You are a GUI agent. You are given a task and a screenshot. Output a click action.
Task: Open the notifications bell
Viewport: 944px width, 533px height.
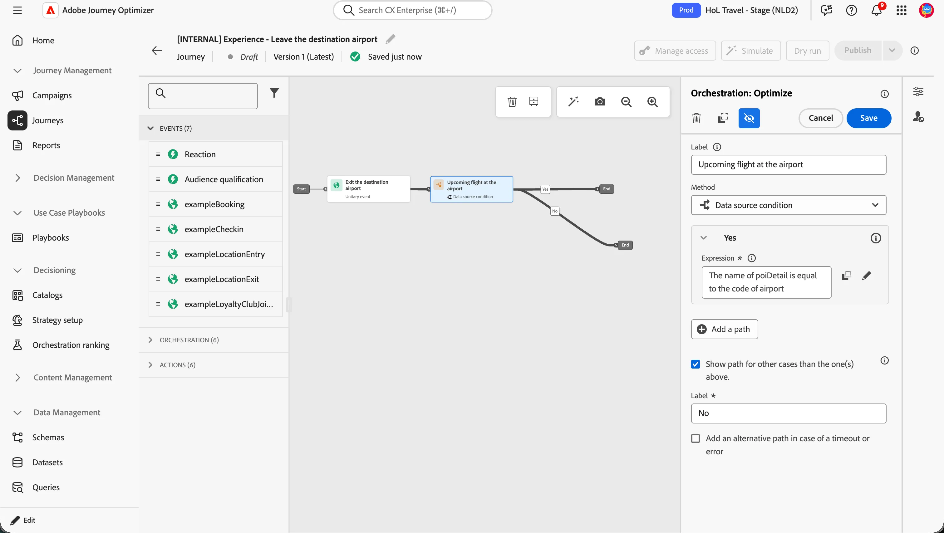[876, 10]
